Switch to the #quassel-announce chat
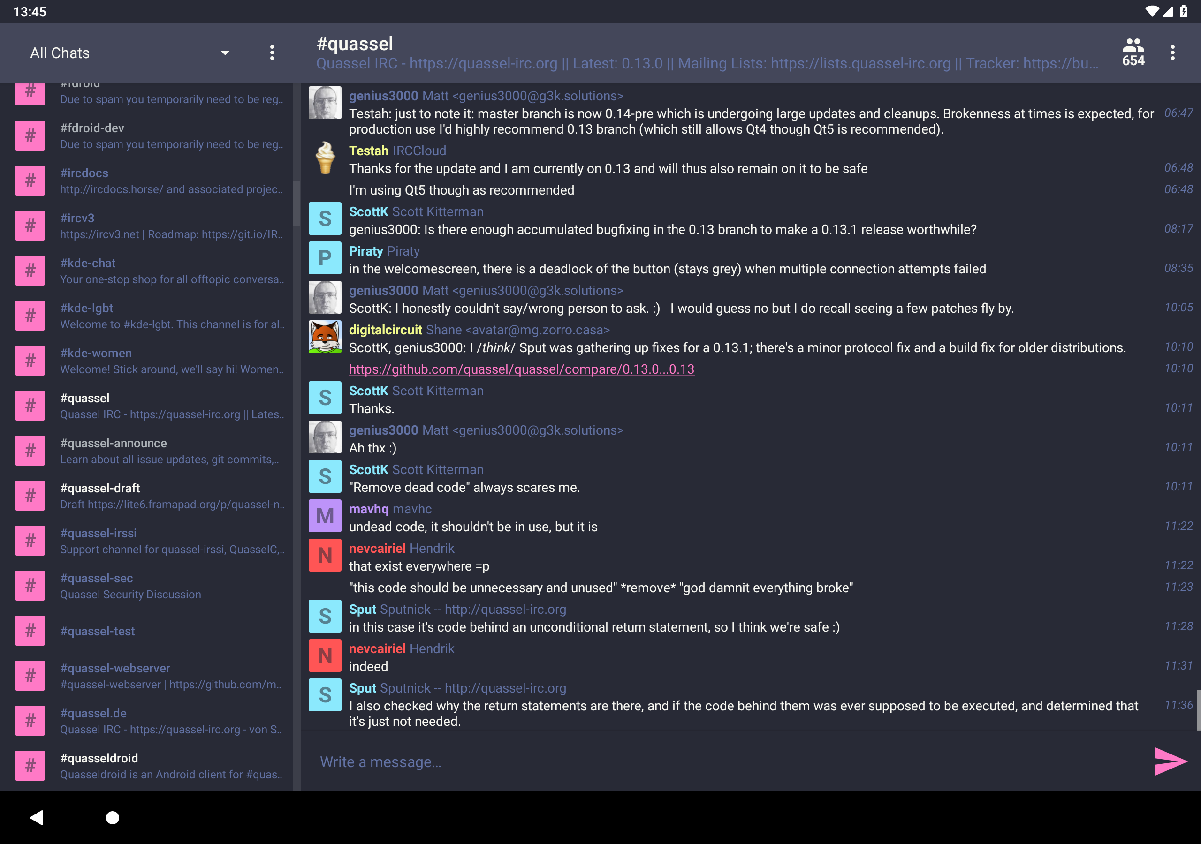The width and height of the screenshot is (1201, 844). coord(150,451)
